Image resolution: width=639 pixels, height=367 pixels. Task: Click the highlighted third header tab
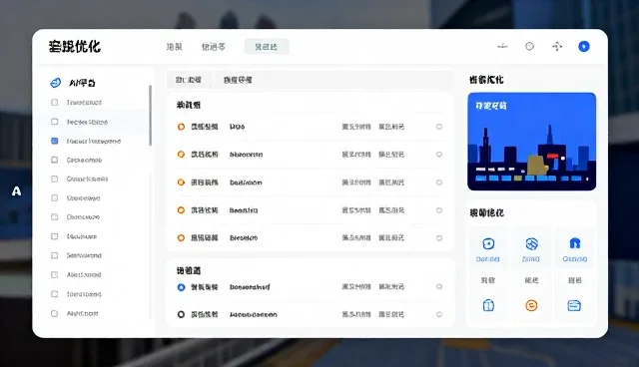267,47
